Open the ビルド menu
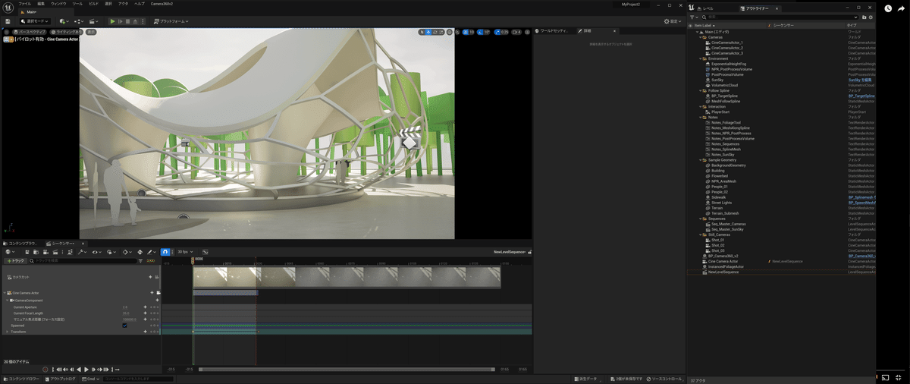The image size is (910, 384). tap(93, 4)
